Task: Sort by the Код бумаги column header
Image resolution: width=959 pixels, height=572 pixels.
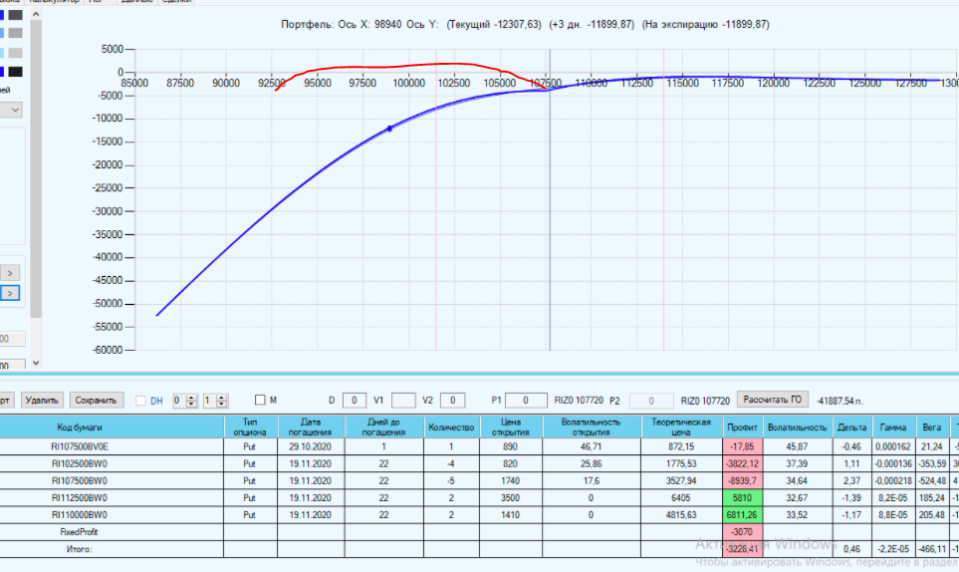Action: [x=112, y=428]
